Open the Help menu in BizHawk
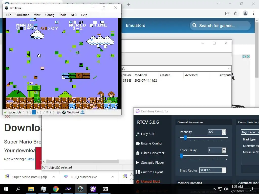Viewport: 259px width, 194px height. point(84,15)
